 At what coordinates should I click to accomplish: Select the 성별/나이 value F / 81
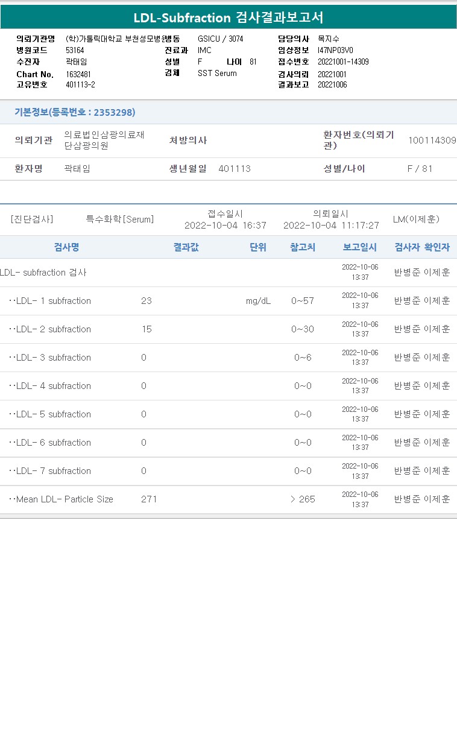(420, 169)
